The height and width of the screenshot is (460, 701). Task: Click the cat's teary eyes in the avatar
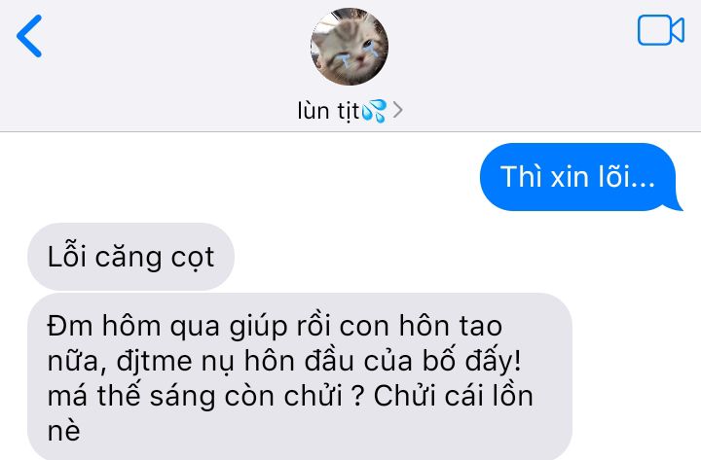[355, 53]
